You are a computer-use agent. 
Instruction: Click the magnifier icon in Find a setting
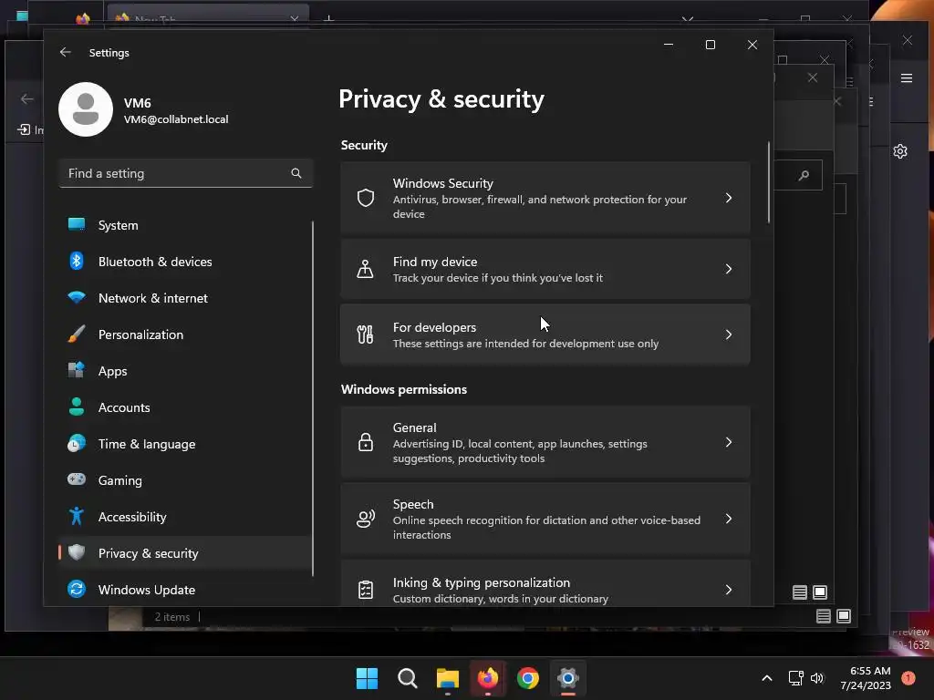[296, 173]
